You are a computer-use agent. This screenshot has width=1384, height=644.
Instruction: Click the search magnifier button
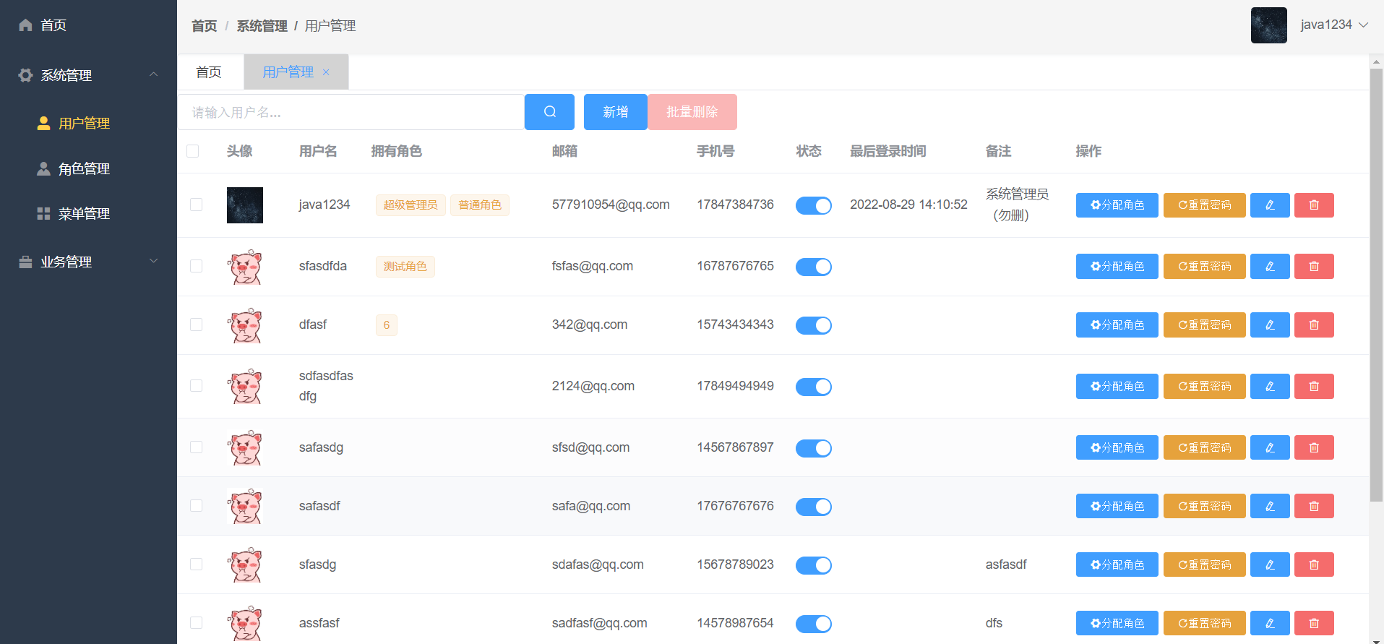(549, 112)
